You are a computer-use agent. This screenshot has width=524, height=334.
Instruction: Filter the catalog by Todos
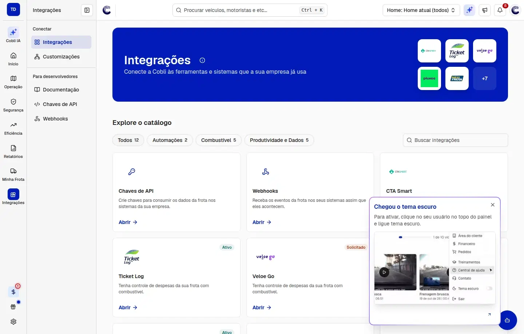(128, 140)
